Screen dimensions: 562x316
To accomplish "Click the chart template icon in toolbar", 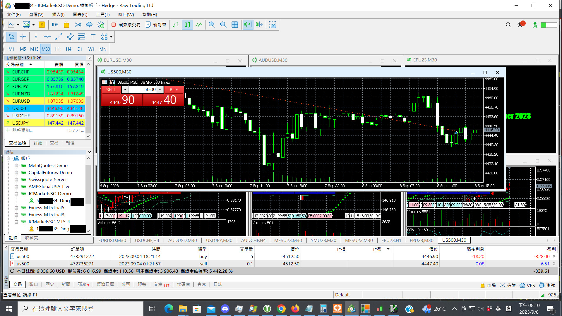I will click(26, 25).
